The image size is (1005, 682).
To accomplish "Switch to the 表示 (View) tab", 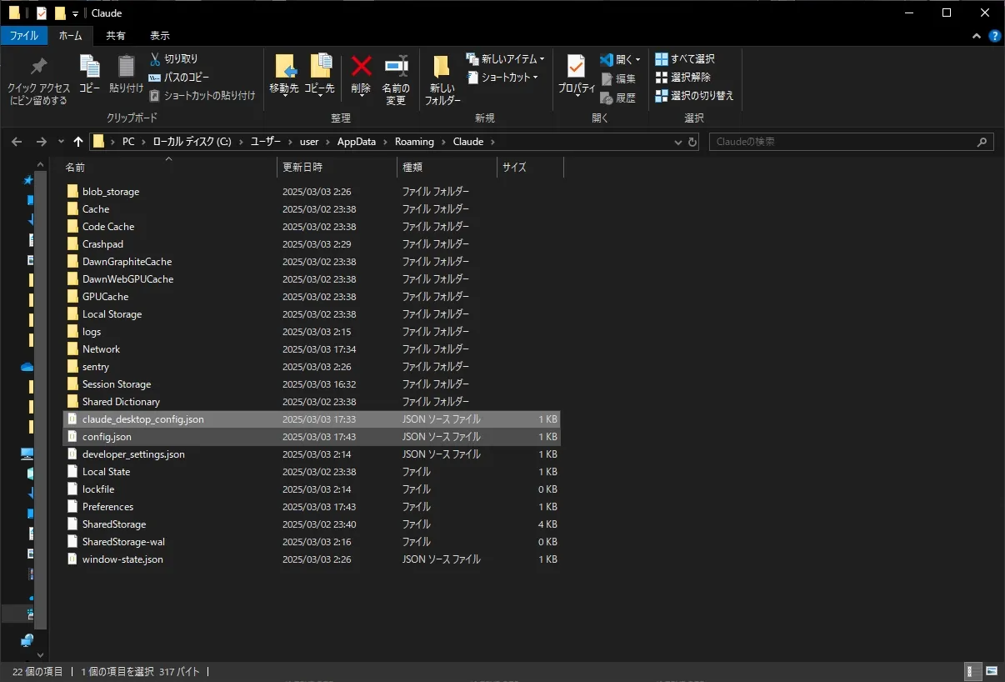I will 160,36.
